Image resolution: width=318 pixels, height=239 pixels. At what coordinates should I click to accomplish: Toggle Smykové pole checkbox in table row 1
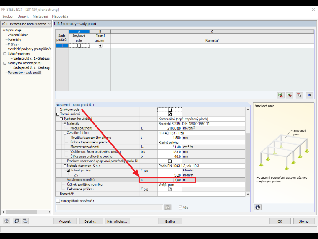79,46
